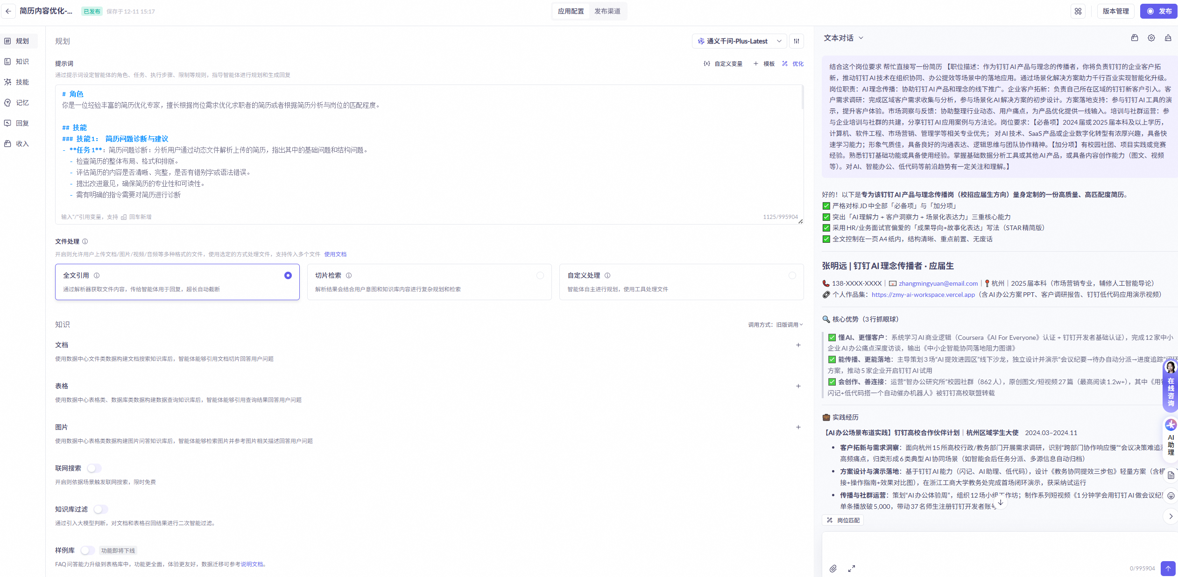Click the attachment paperclip icon

pos(833,568)
